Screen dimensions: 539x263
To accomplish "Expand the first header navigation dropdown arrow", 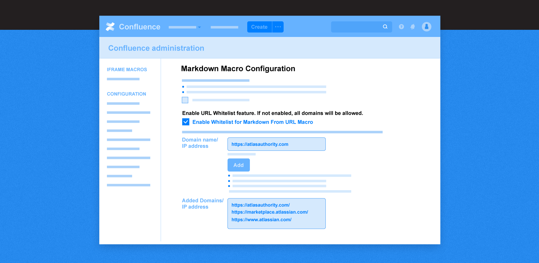I will click(199, 27).
